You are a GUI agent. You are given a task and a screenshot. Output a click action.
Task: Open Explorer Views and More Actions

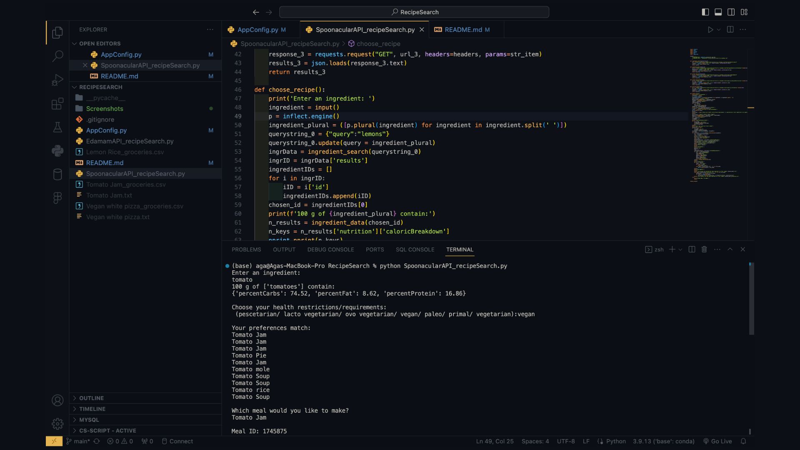210,30
